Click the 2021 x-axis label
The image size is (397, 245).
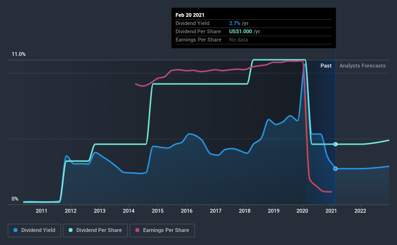331,211
